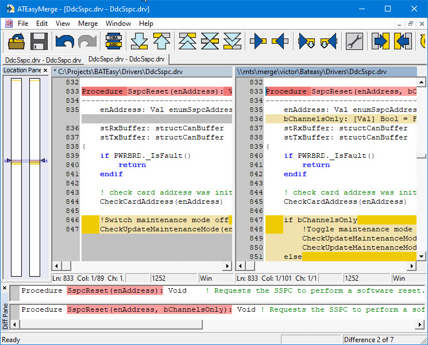The width and height of the screenshot is (428, 345).
Task: Close the Location Pane
Action: click(45, 71)
